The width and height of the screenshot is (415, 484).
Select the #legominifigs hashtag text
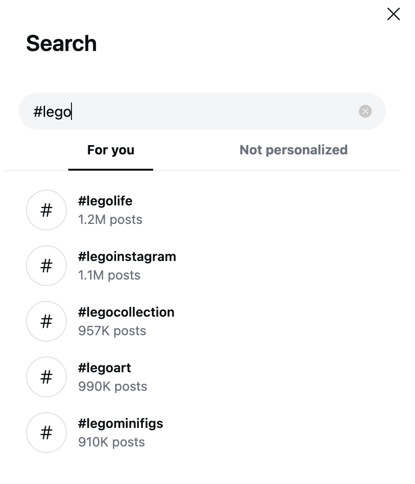121,423
